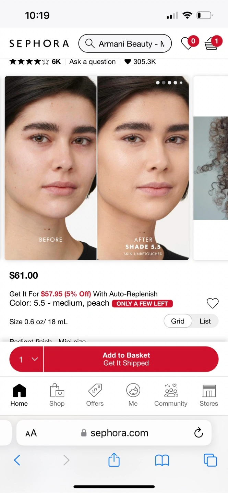Open the Loves heart icon in header
The width and height of the screenshot is (228, 493).
click(187, 43)
